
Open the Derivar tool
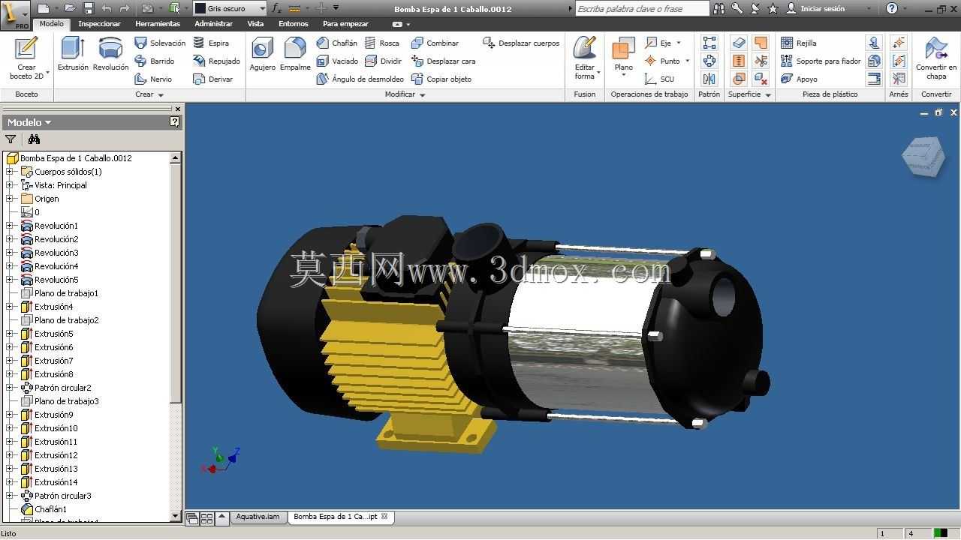pos(213,79)
